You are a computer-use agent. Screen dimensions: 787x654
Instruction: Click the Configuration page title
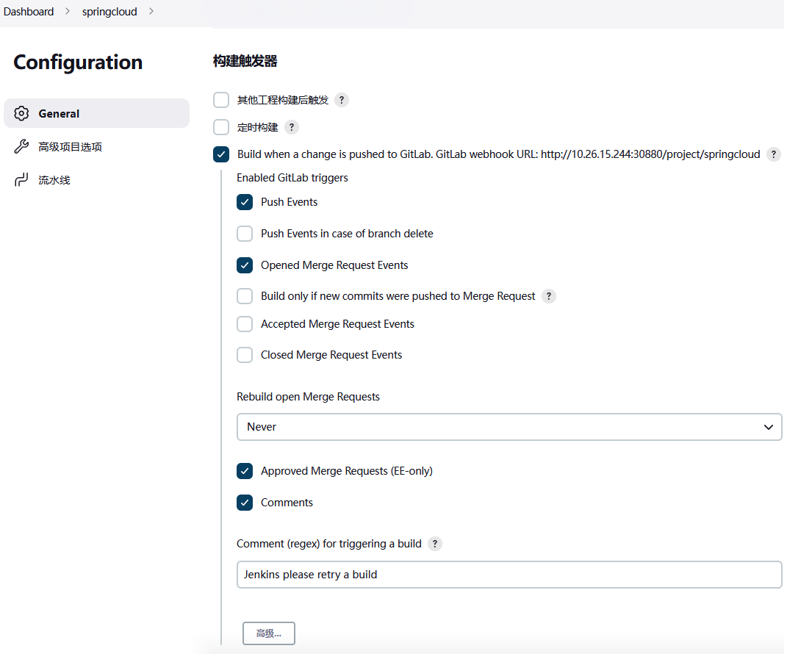78,62
